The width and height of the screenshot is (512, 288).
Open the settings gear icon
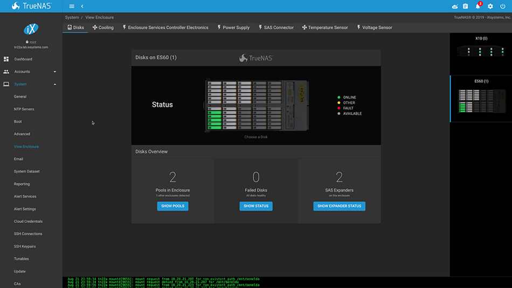[x=490, y=6]
